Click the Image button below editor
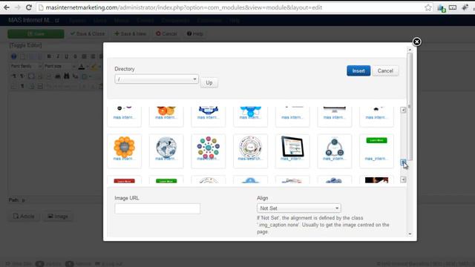Screen dimensions: 475x267 coord(58,217)
